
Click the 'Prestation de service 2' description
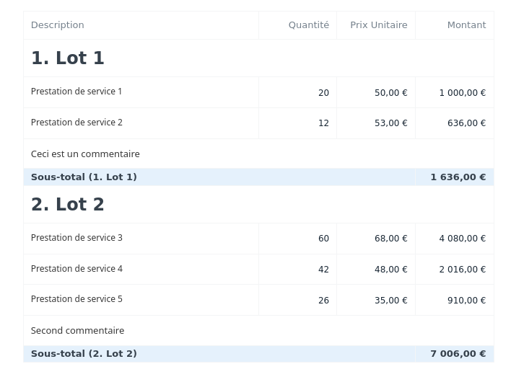pyautogui.click(x=77, y=123)
